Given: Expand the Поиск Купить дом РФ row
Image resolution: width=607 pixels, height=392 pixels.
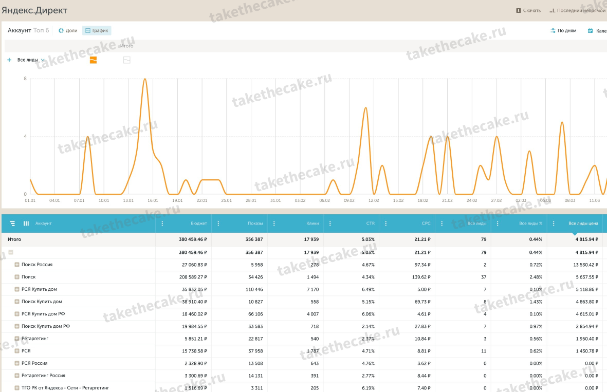Looking at the screenshot, I should click(17, 327).
